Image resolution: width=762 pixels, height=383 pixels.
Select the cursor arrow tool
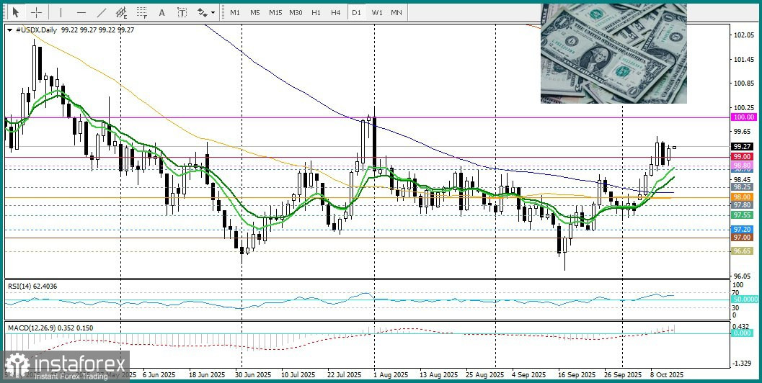[16, 13]
